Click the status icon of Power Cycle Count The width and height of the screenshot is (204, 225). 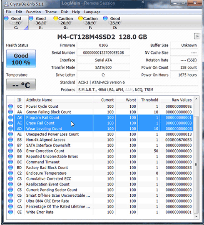tap(10, 106)
